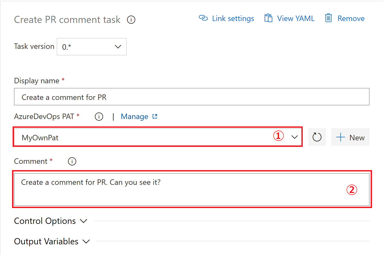Click inside the Display name text field
392x255 pixels.
pos(192,97)
